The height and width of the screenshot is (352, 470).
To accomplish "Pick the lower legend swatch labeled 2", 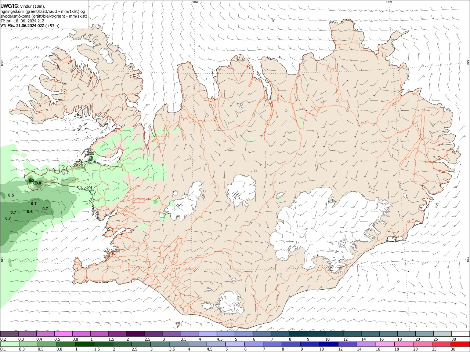I will [x=122, y=344].
